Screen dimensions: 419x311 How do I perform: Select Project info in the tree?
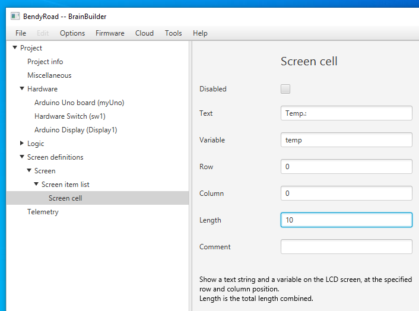(x=45, y=62)
